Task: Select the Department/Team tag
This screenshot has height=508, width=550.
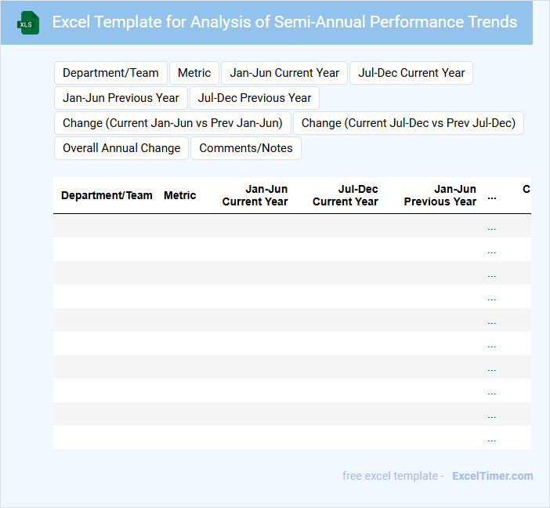Action: (110, 73)
